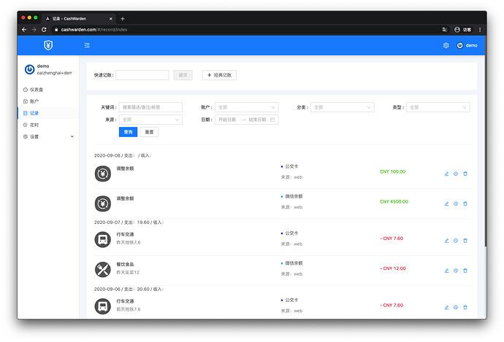
Task: Click the translate icon in the address bar
Action: 445,29
